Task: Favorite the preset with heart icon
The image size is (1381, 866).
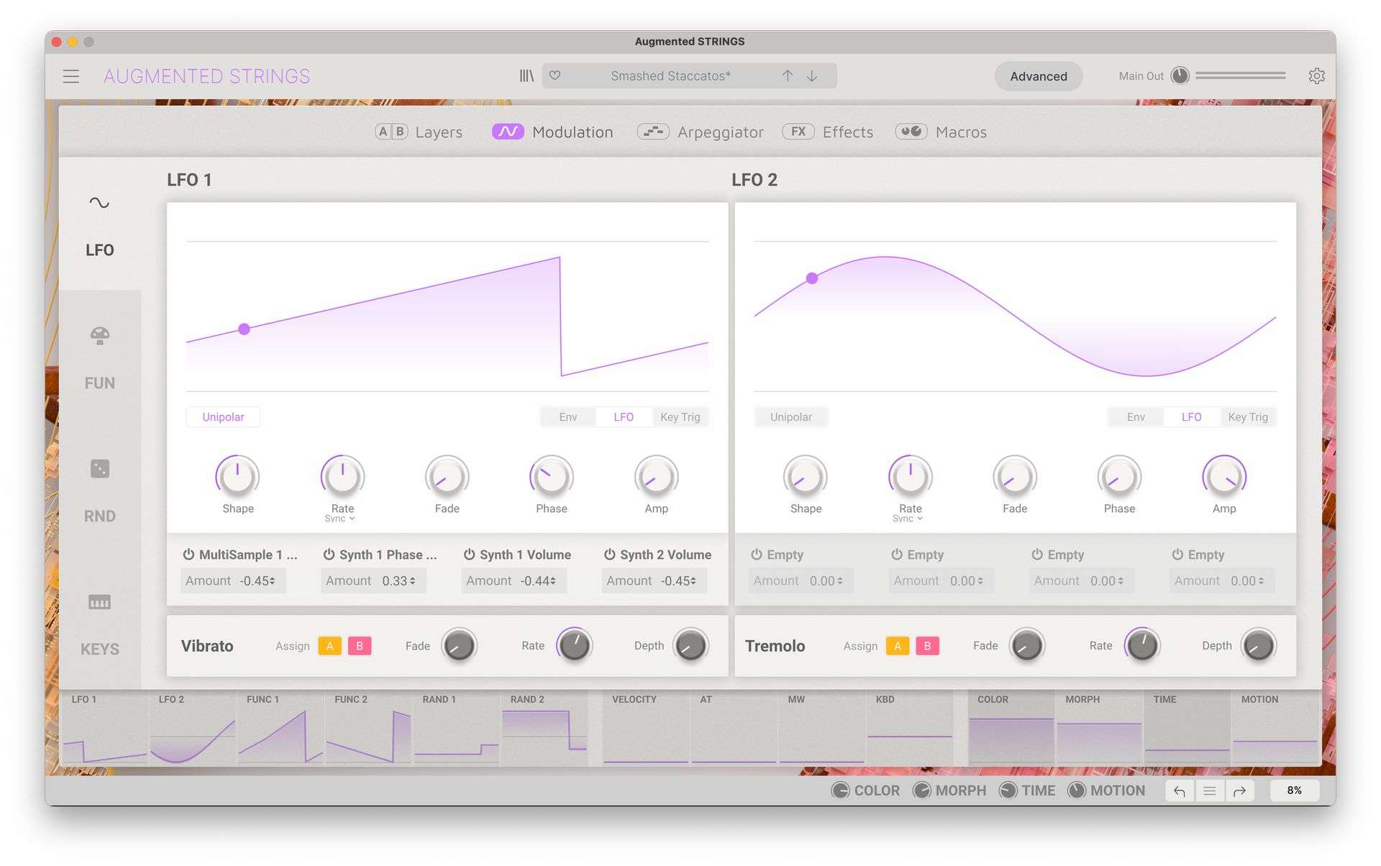Action: coord(555,76)
